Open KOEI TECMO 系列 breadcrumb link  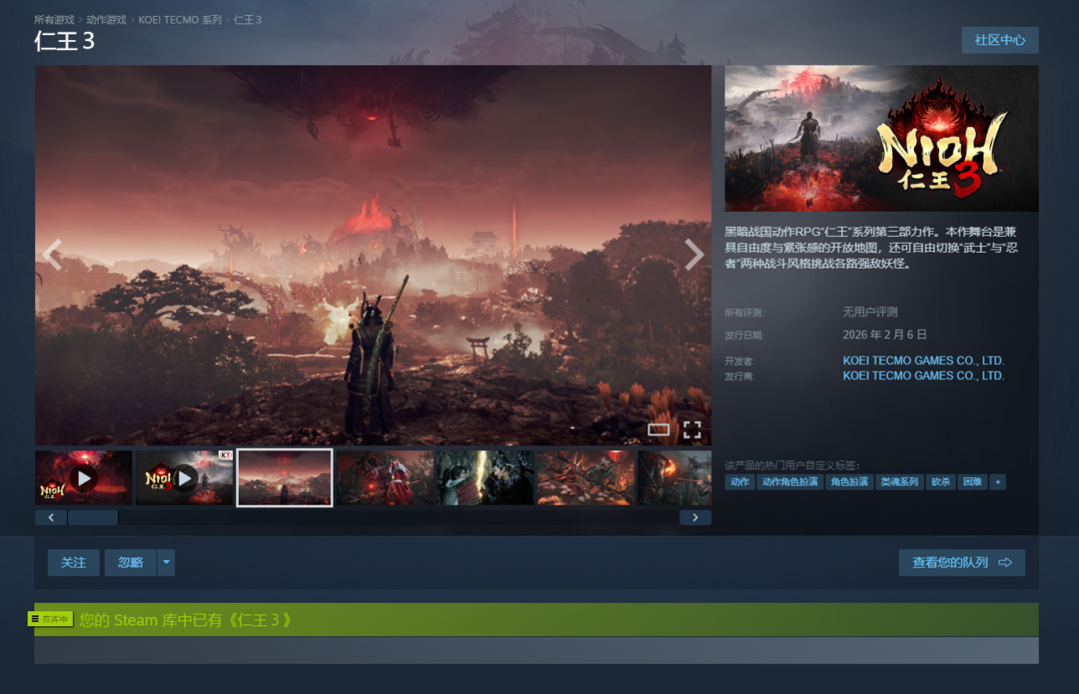(x=180, y=20)
